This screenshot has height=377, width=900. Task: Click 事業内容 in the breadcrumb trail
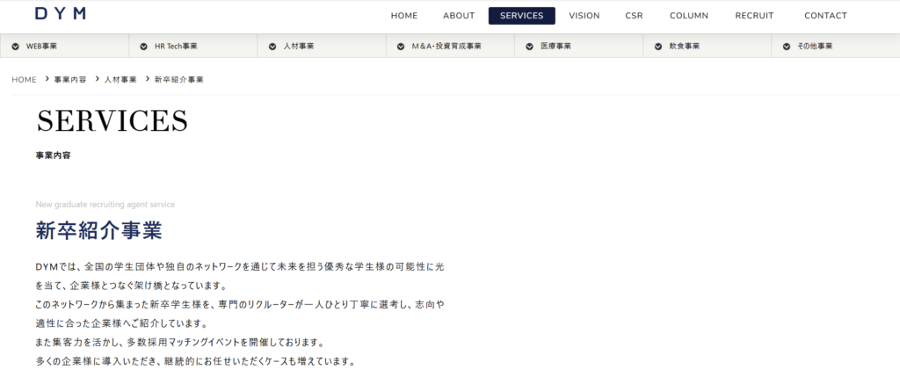70,80
